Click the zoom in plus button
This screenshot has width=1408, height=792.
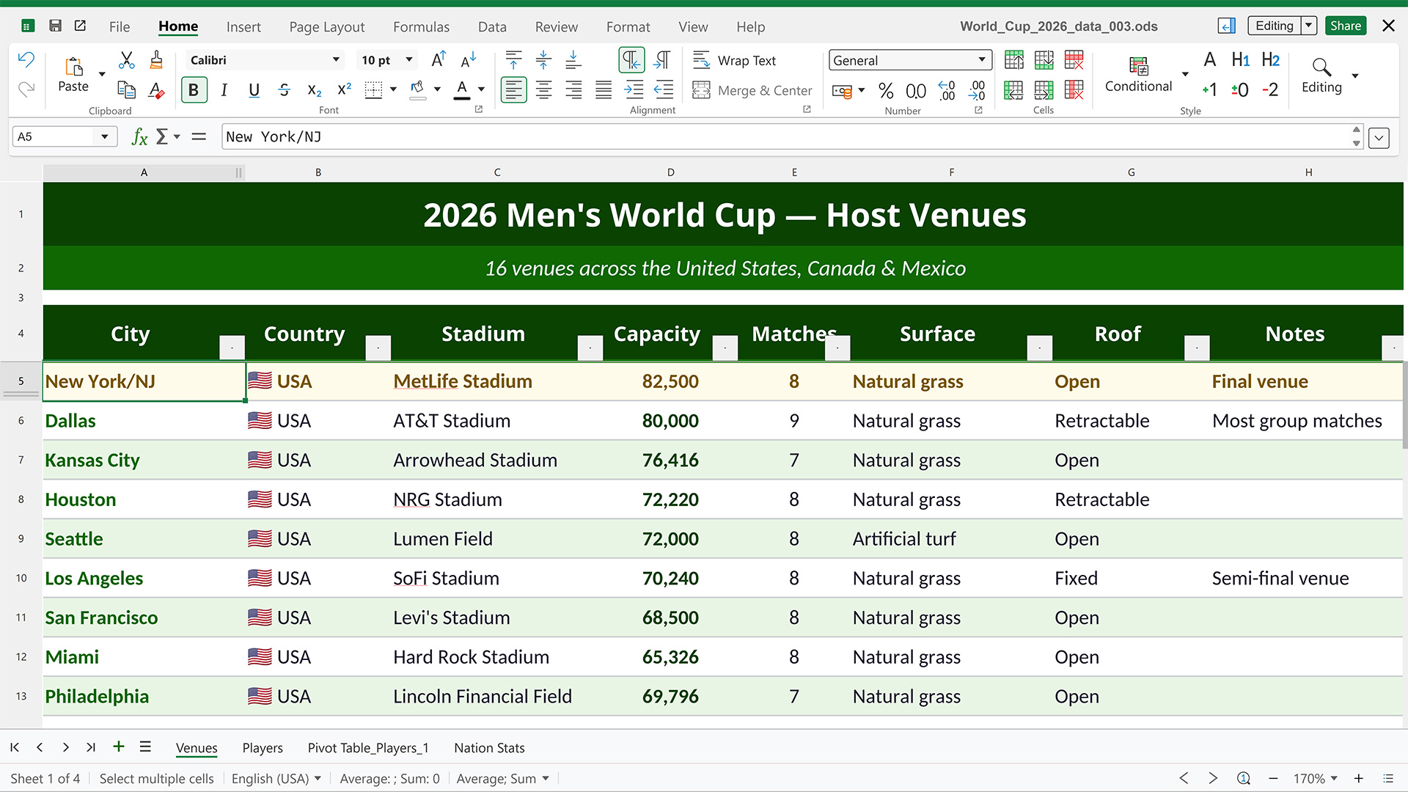(1359, 779)
